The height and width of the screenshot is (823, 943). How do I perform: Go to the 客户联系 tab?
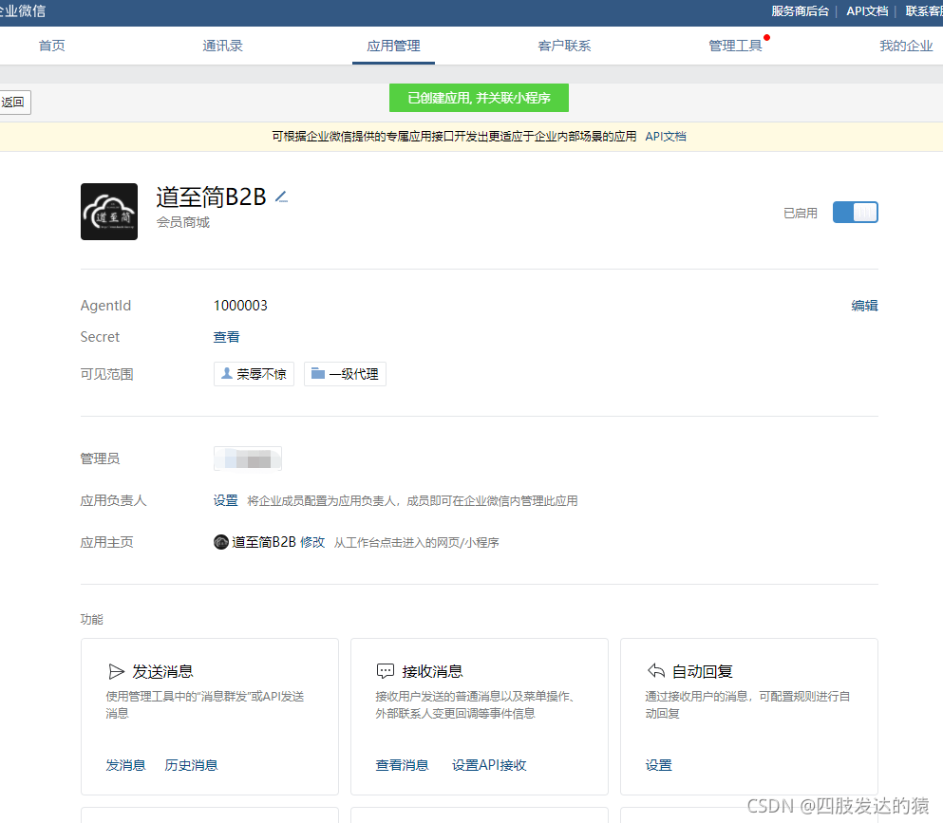click(564, 46)
